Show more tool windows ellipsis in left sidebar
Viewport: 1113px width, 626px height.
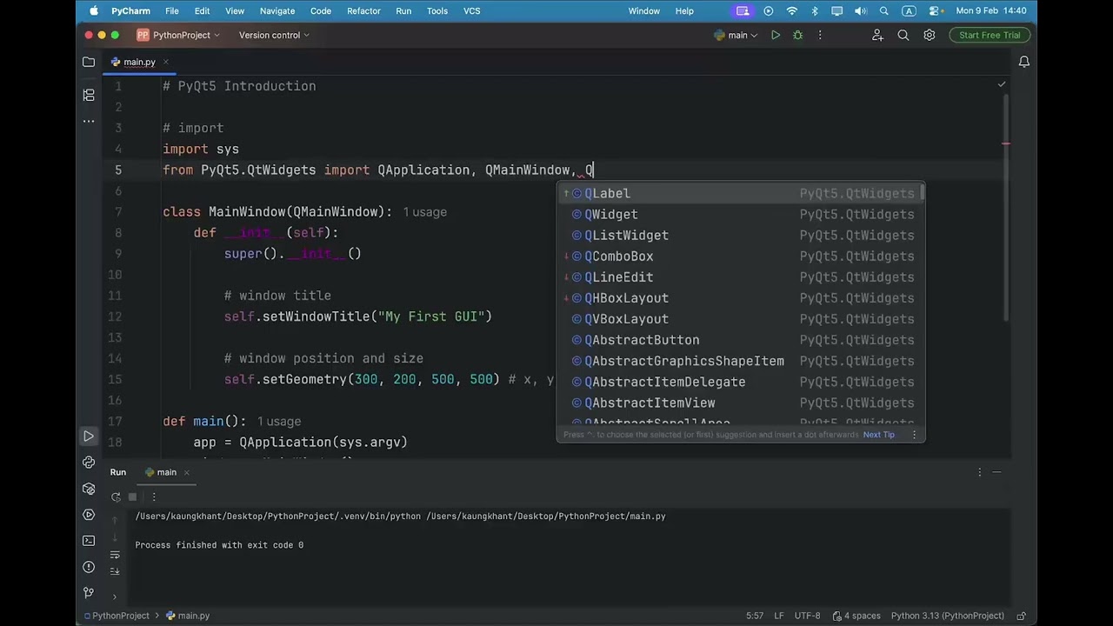[x=89, y=121]
